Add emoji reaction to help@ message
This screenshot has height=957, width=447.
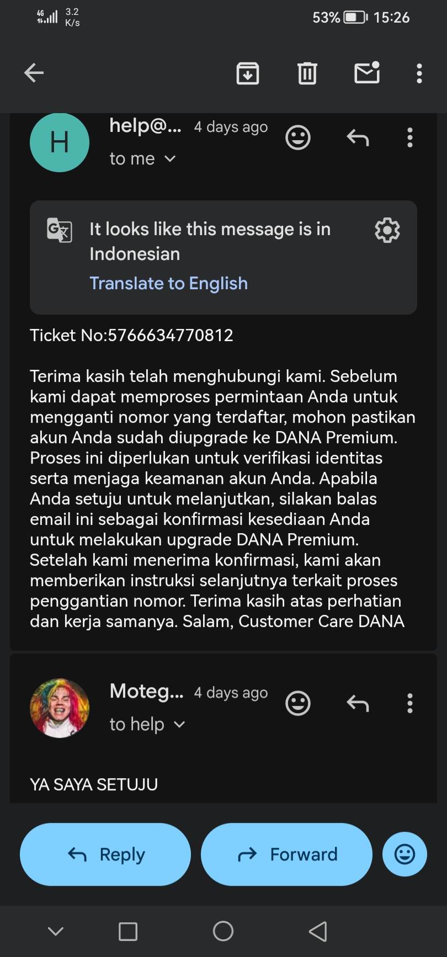[298, 138]
